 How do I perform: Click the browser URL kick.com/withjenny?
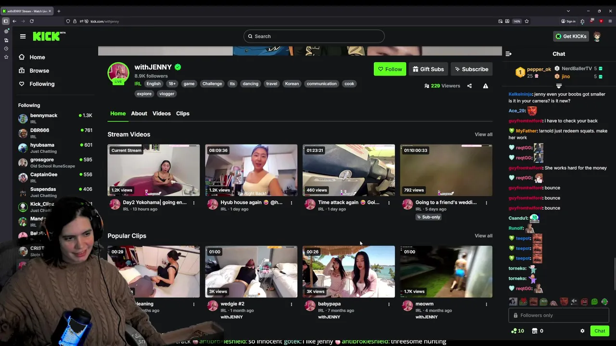pos(104,21)
